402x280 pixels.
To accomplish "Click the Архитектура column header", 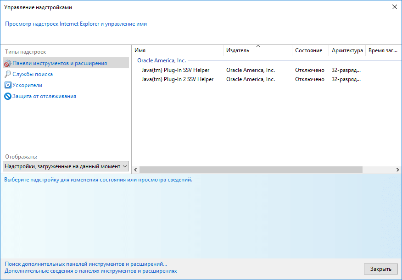I will click(x=347, y=50).
